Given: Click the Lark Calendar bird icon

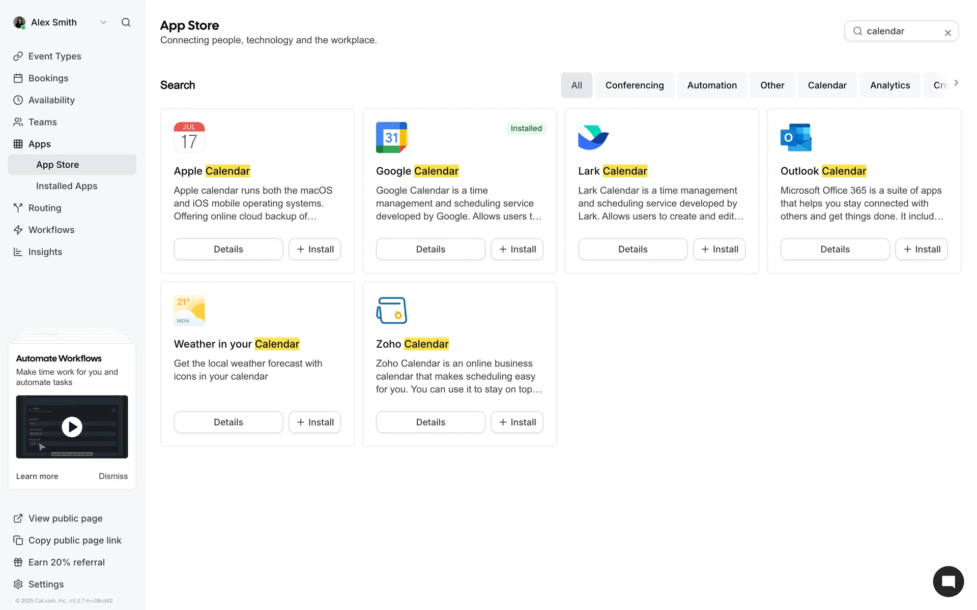Looking at the screenshot, I should (x=593, y=137).
